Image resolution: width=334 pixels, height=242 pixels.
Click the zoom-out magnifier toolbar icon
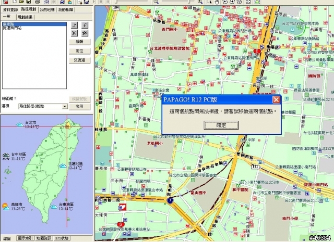click(x=156, y=2)
